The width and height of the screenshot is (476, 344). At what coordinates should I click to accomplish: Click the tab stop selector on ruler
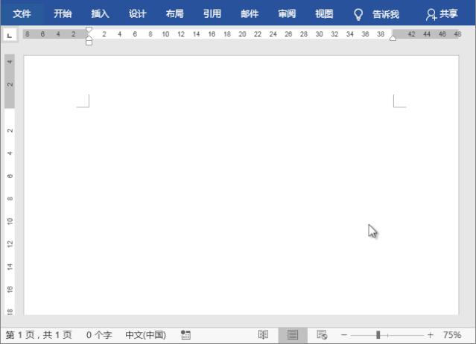pyautogui.click(x=10, y=36)
